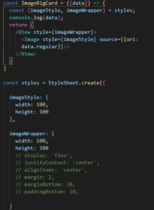The width and height of the screenshot is (154, 210).
Task: Click commented margin: 2 line
Action: pyautogui.click(x=35, y=177)
